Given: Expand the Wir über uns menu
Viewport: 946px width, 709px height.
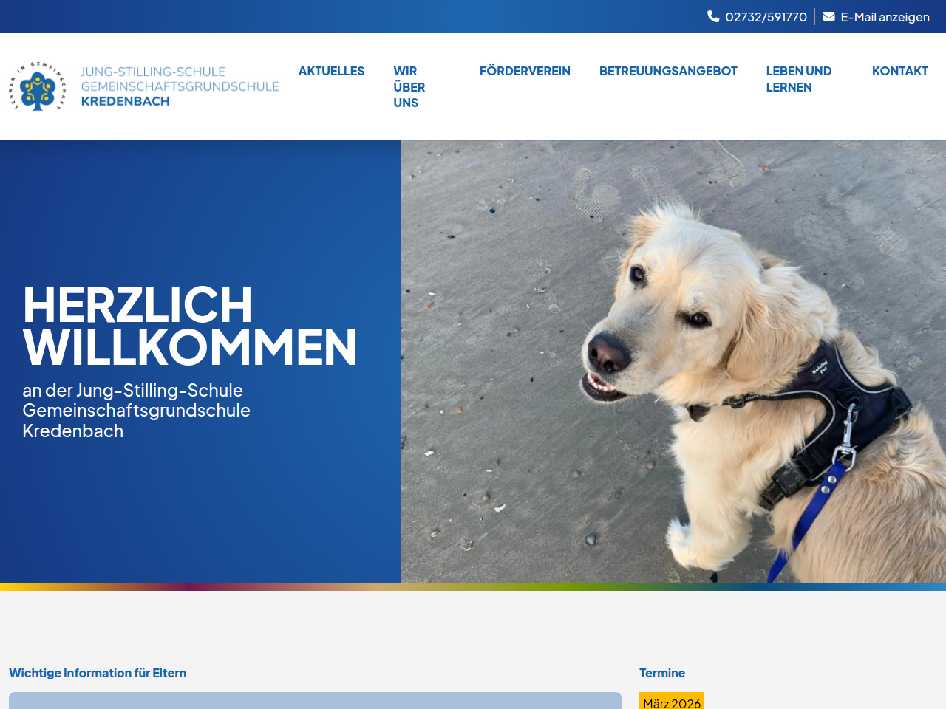Looking at the screenshot, I should click(409, 87).
